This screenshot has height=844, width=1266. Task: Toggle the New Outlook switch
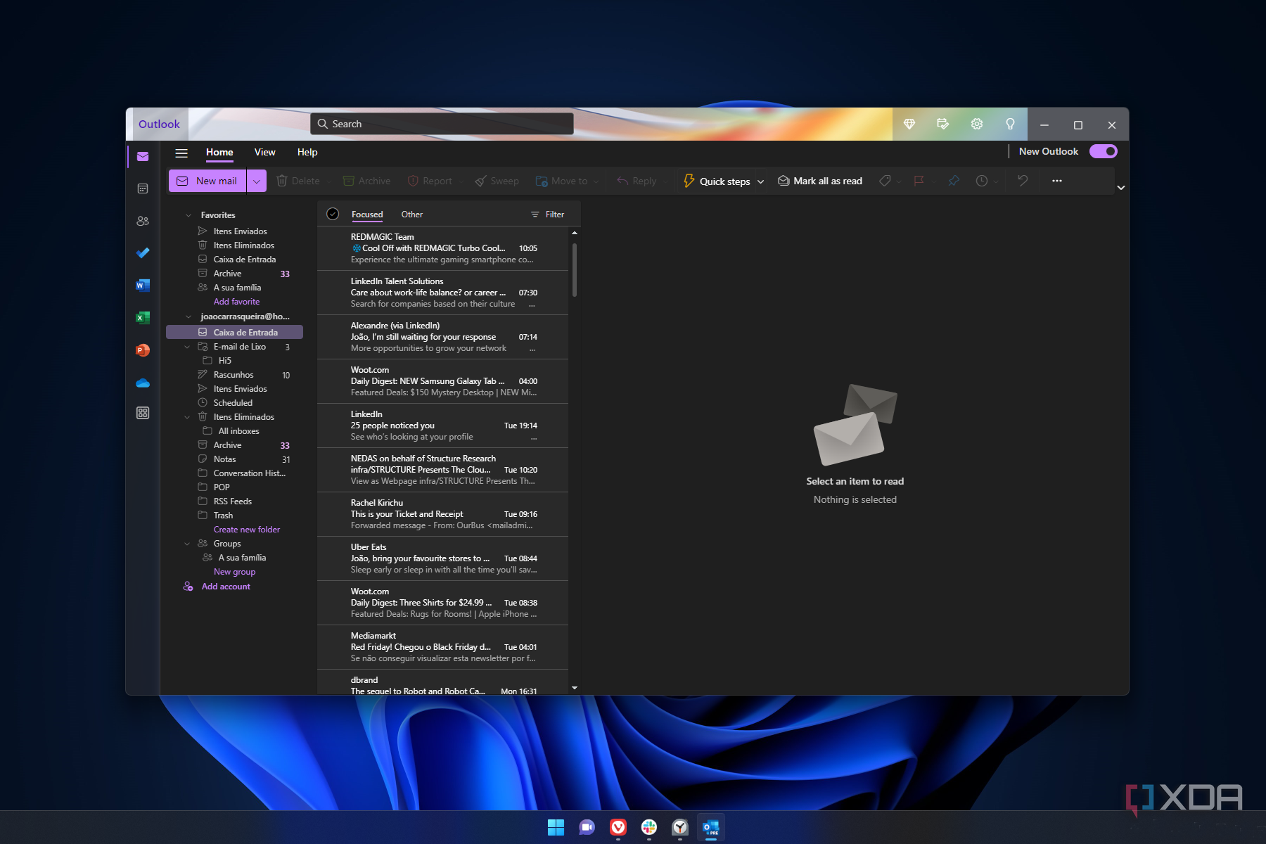pyautogui.click(x=1102, y=151)
